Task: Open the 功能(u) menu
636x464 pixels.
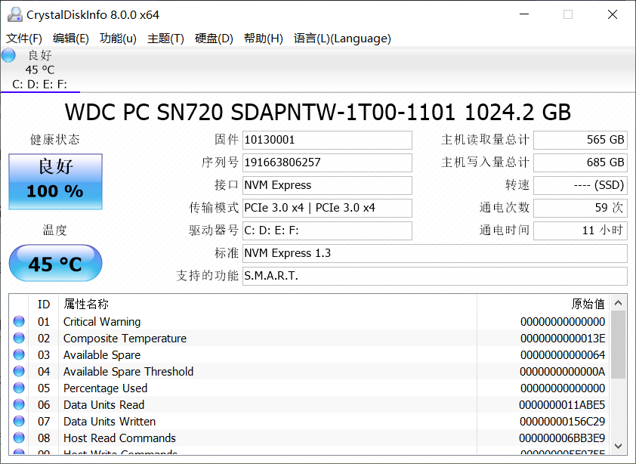Action: pyautogui.click(x=118, y=39)
